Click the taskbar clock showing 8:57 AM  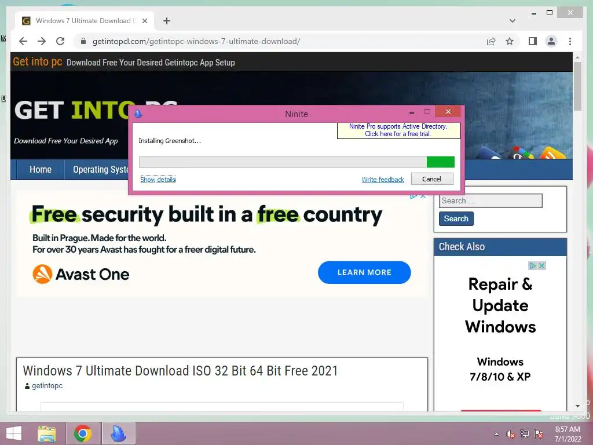click(568, 434)
